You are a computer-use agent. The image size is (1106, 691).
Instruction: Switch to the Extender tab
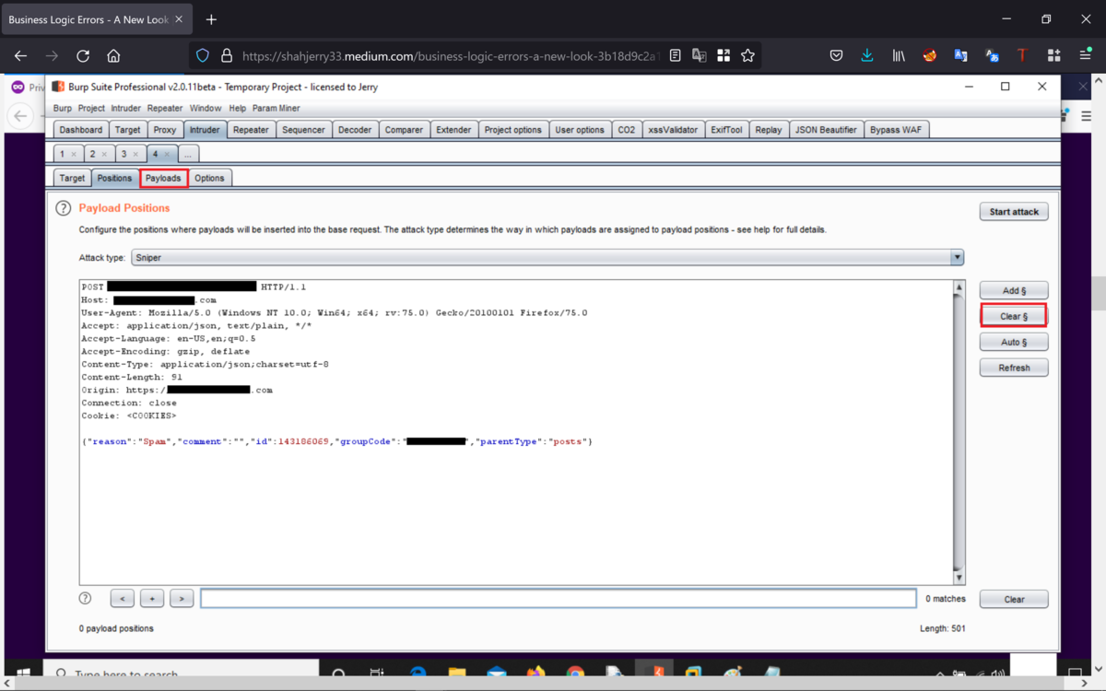pyautogui.click(x=453, y=130)
